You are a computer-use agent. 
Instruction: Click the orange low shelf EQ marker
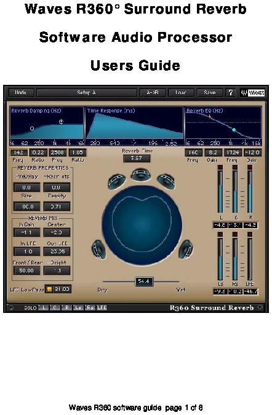[210, 116]
